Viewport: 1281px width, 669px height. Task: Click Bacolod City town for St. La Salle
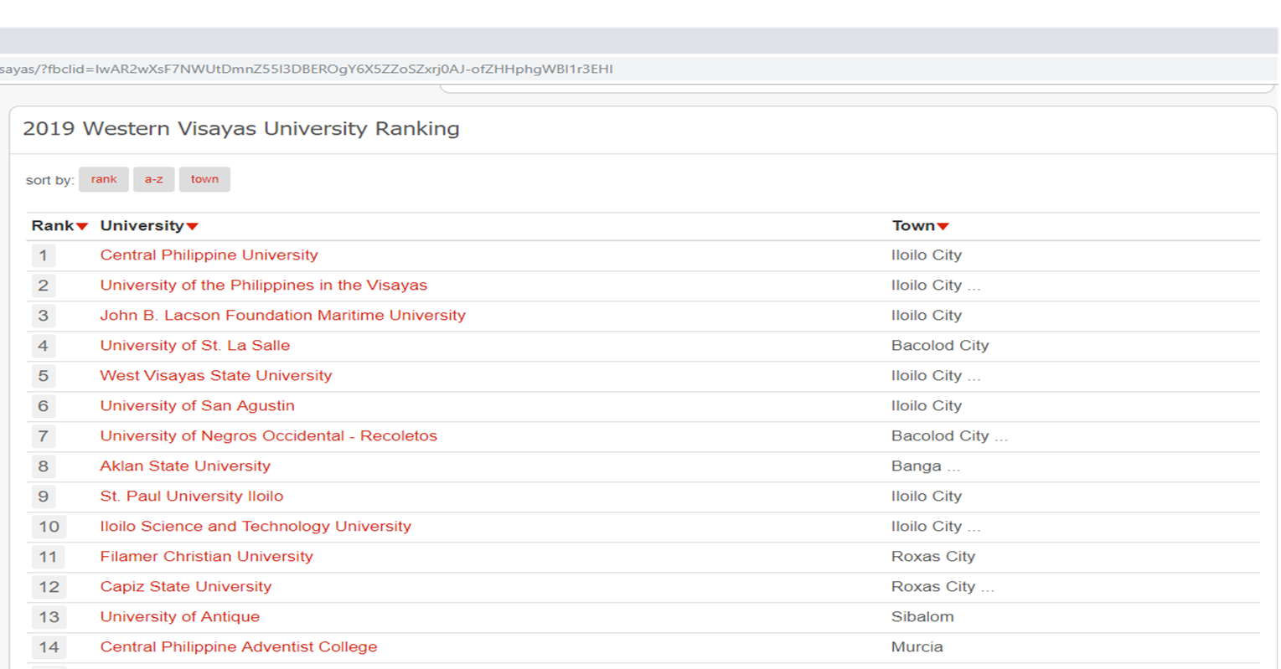click(940, 346)
